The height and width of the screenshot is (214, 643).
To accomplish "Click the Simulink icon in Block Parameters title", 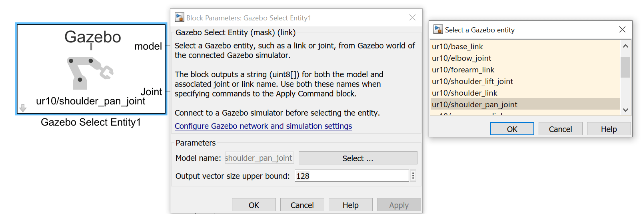I will (x=180, y=18).
